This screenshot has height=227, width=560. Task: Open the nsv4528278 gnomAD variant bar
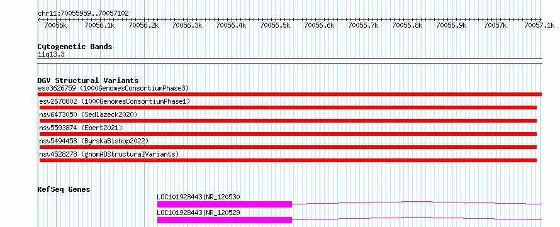pos(288,160)
